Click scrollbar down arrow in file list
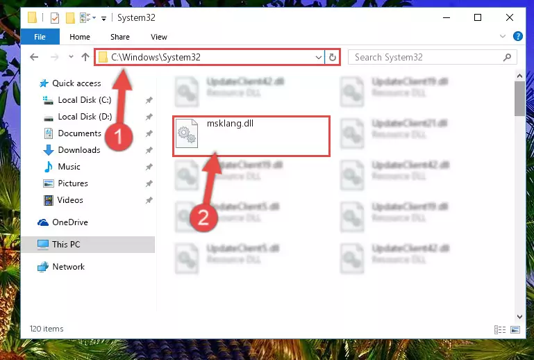The width and height of the screenshot is (534, 360). (x=519, y=317)
